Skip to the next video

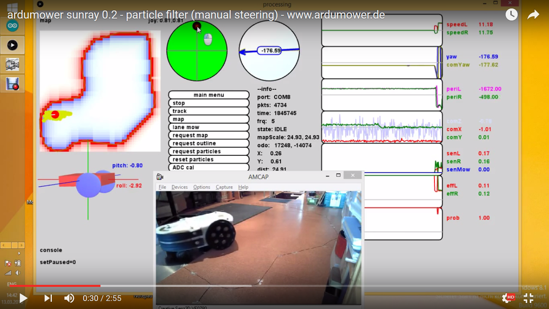click(48, 298)
